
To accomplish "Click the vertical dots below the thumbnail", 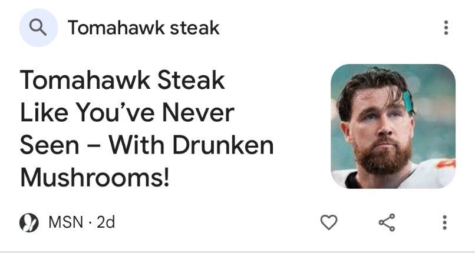I will [x=444, y=222].
